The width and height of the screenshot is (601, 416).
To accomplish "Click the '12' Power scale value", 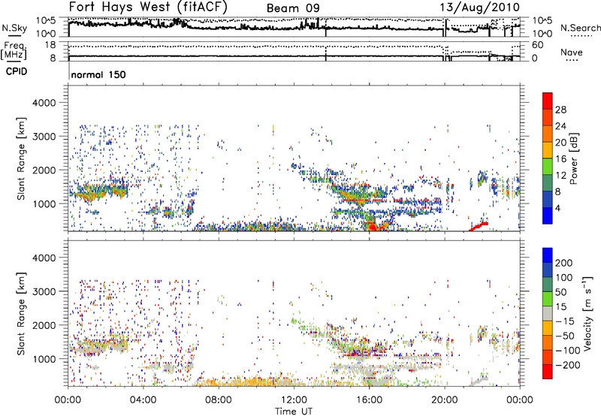I will [x=560, y=175].
